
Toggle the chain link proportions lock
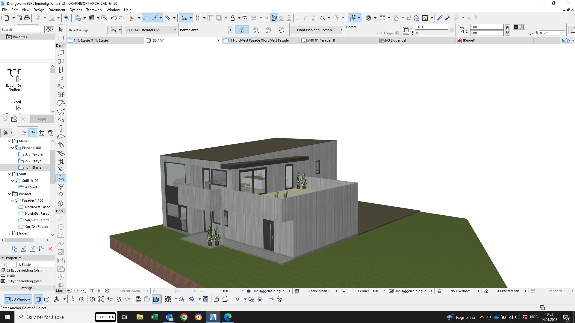(507, 30)
